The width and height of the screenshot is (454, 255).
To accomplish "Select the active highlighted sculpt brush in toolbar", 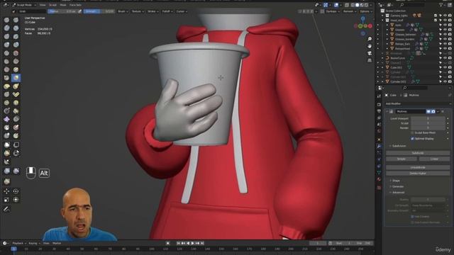I will coord(16,78).
